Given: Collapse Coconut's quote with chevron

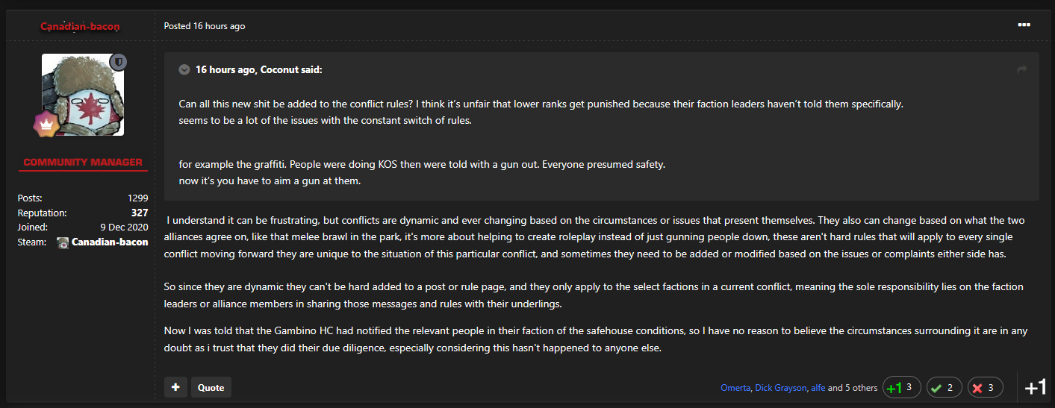Looking at the screenshot, I should click(x=184, y=69).
